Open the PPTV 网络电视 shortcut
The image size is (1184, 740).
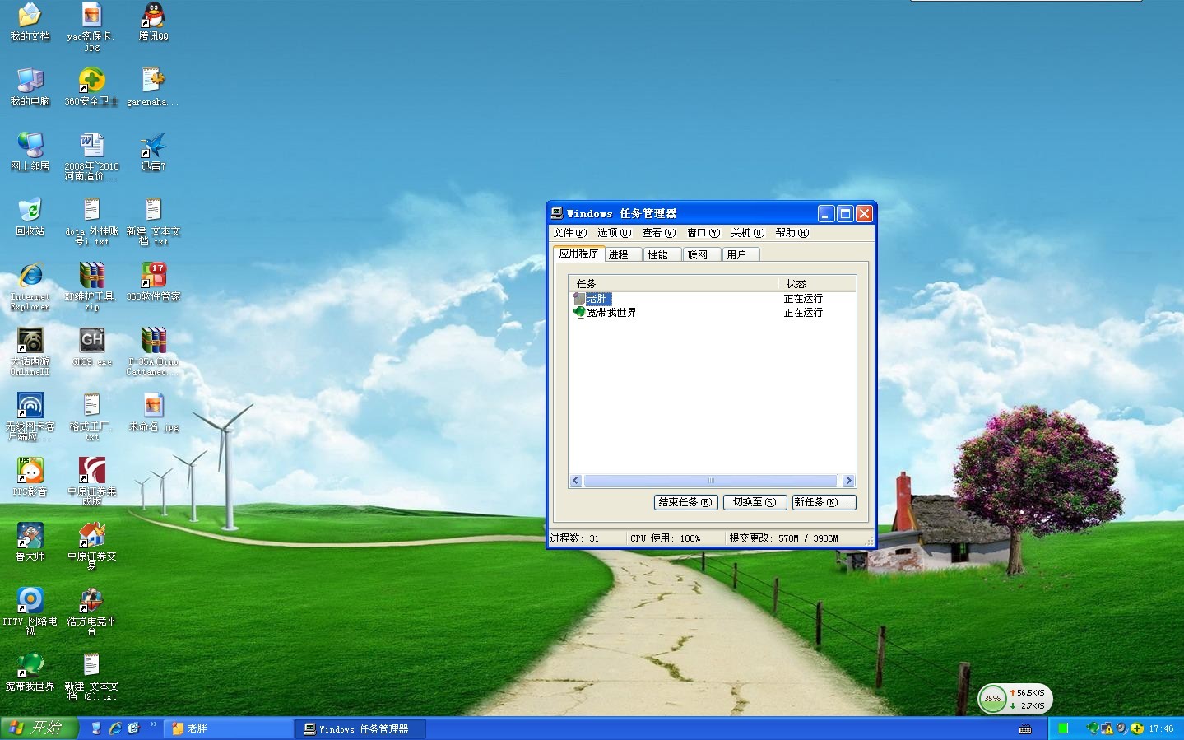(30, 612)
